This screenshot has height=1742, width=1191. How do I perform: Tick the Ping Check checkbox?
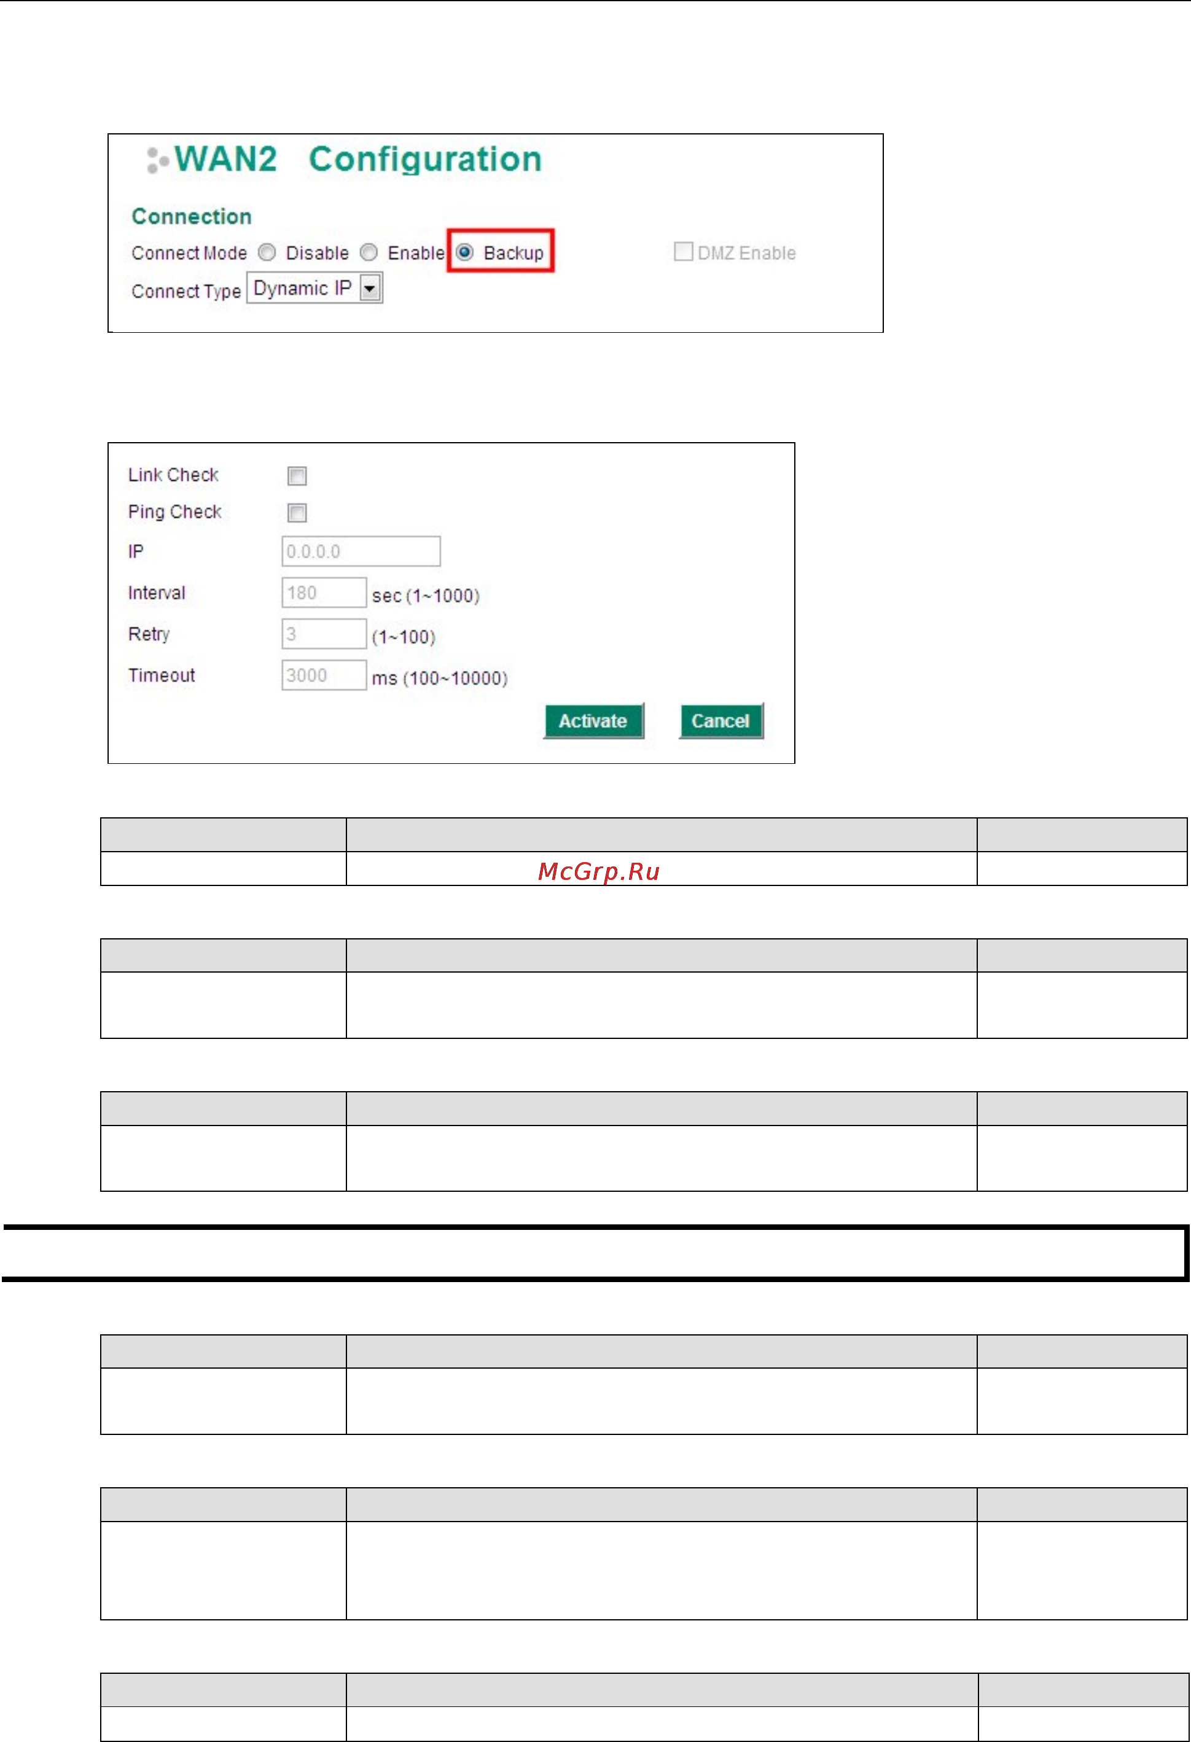(x=297, y=513)
